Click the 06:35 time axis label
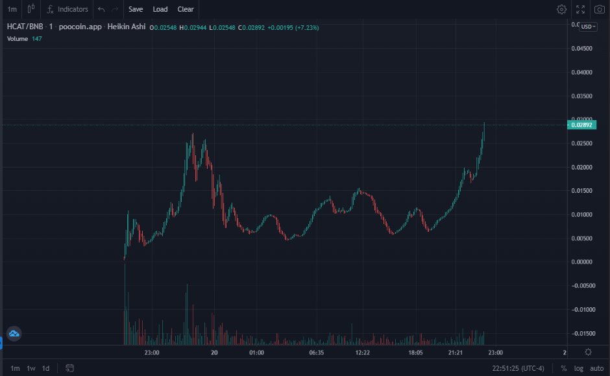The width and height of the screenshot is (610, 376). coord(316,353)
